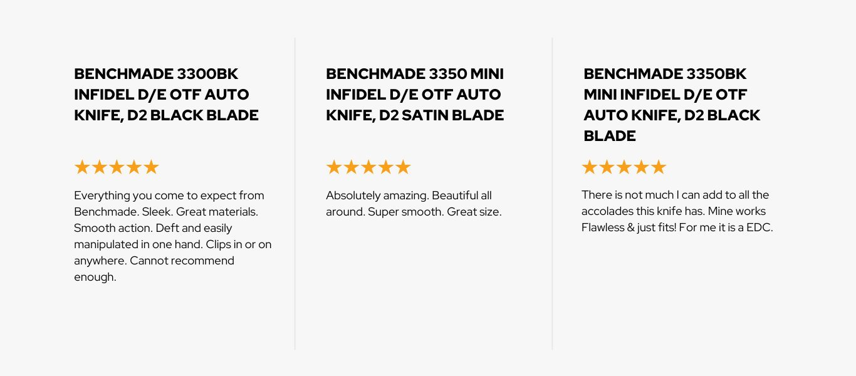Click the "Absolutely amazing. Beautiful all around" review text
Image resolution: width=856 pixels, height=376 pixels.
tap(414, 204)
